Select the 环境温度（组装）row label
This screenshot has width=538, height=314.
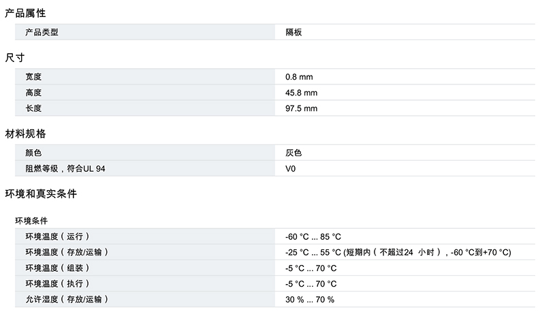[57, 268]
